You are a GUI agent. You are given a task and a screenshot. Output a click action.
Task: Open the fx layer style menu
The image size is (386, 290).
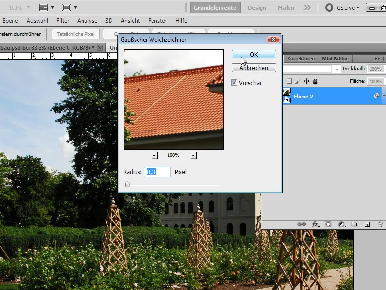tap(316, 224)
